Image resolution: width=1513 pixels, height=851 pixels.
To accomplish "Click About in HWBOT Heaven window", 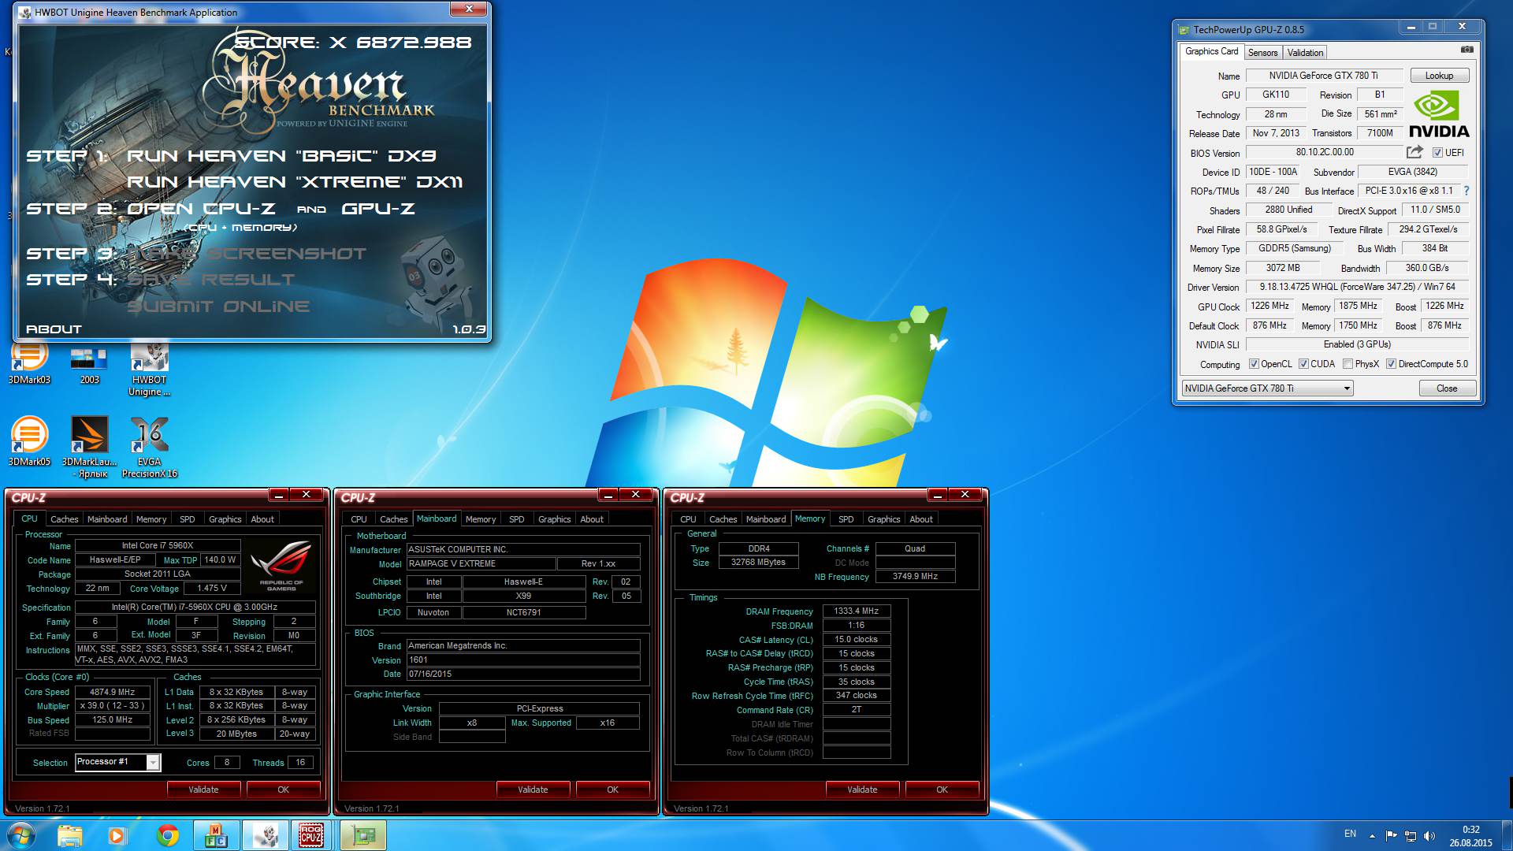I will (54, 329).
